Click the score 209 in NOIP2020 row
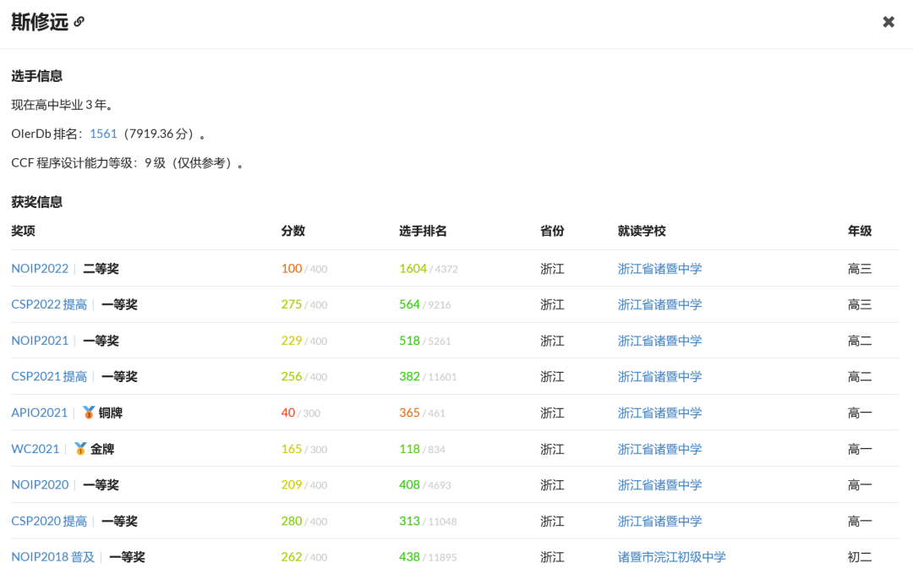913x574 pixels. [x=292, y=485]
